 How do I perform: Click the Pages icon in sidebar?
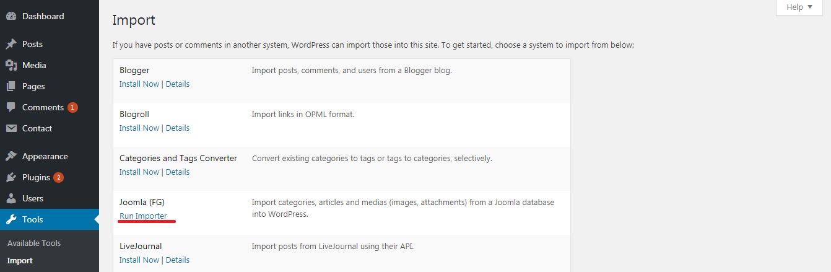click(x=11, y=86)
